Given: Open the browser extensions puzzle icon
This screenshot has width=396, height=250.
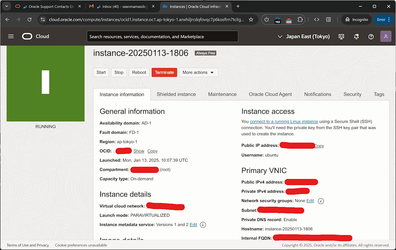Looking at the screenshot, I should click(x=300, y=19).
